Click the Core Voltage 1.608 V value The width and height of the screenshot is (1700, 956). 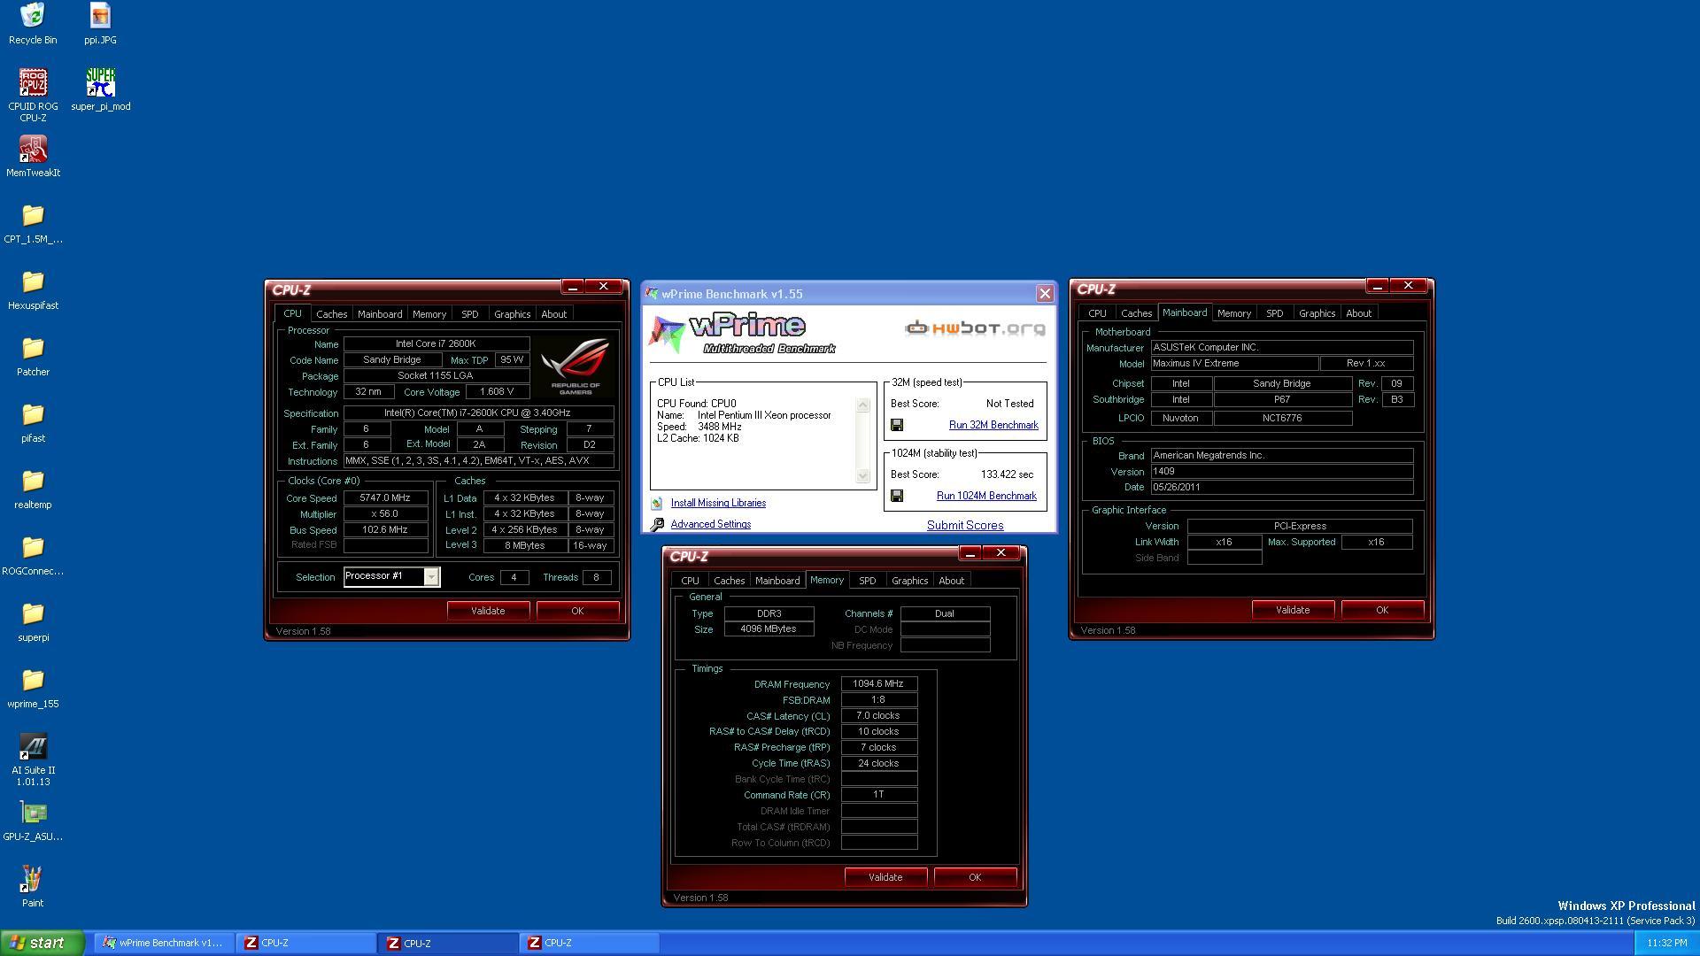[x=497, y=392]
